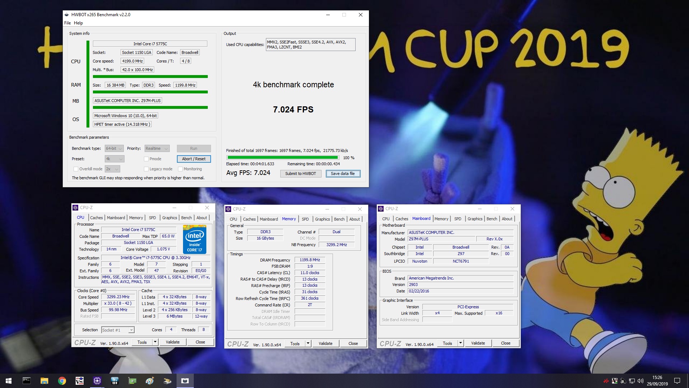Click green bar below CPU system info
This screenshot has height=388, width=689.
(x=150, y=77)
